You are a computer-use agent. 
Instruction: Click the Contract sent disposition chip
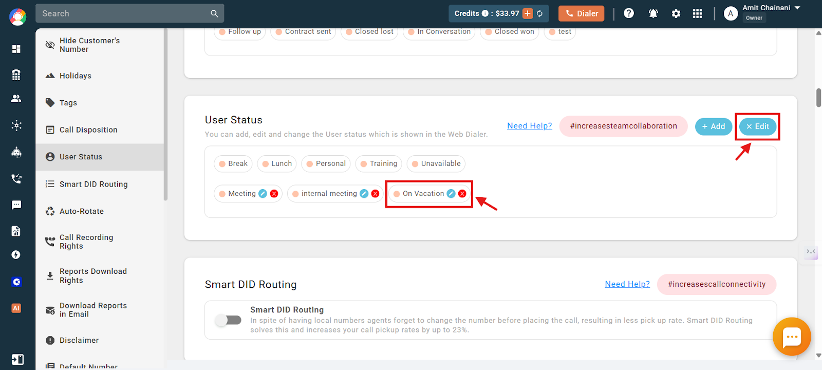click(303, 32)
